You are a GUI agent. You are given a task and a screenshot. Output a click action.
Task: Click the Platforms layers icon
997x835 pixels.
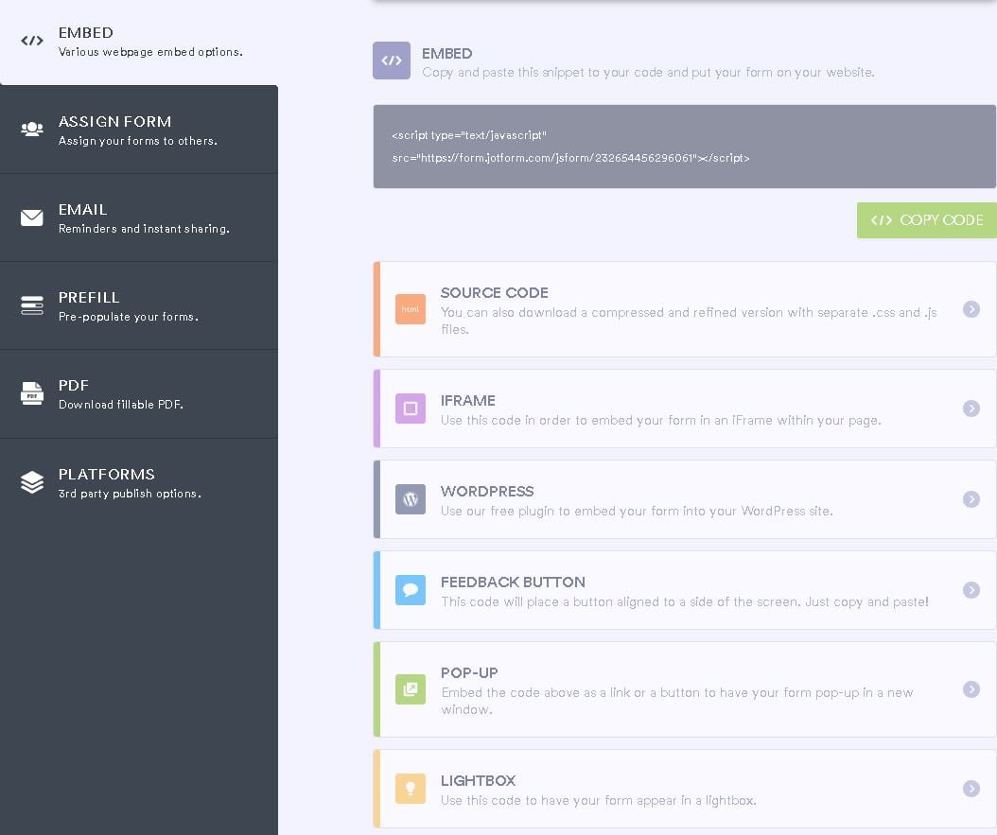32,482
